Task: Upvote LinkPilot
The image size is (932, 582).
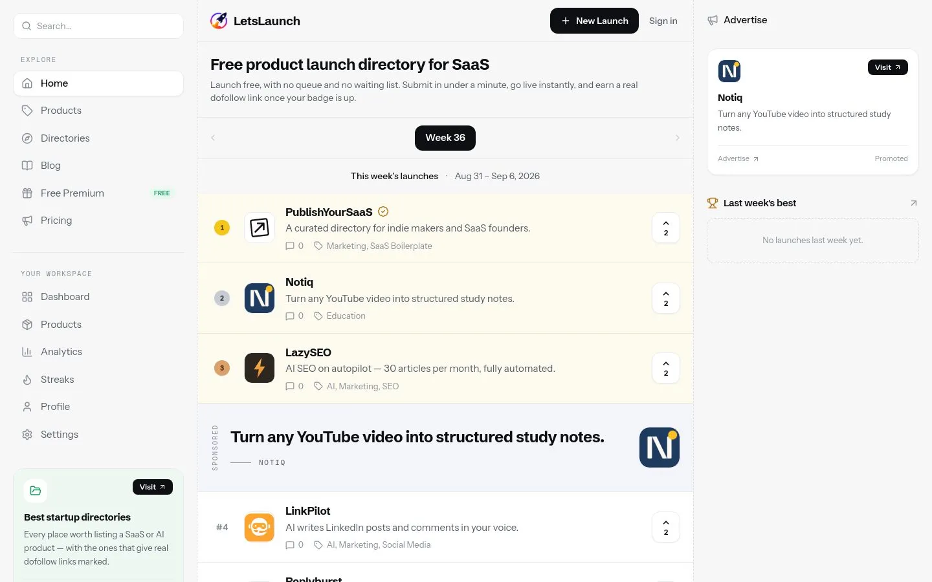Action: (666, 527)
